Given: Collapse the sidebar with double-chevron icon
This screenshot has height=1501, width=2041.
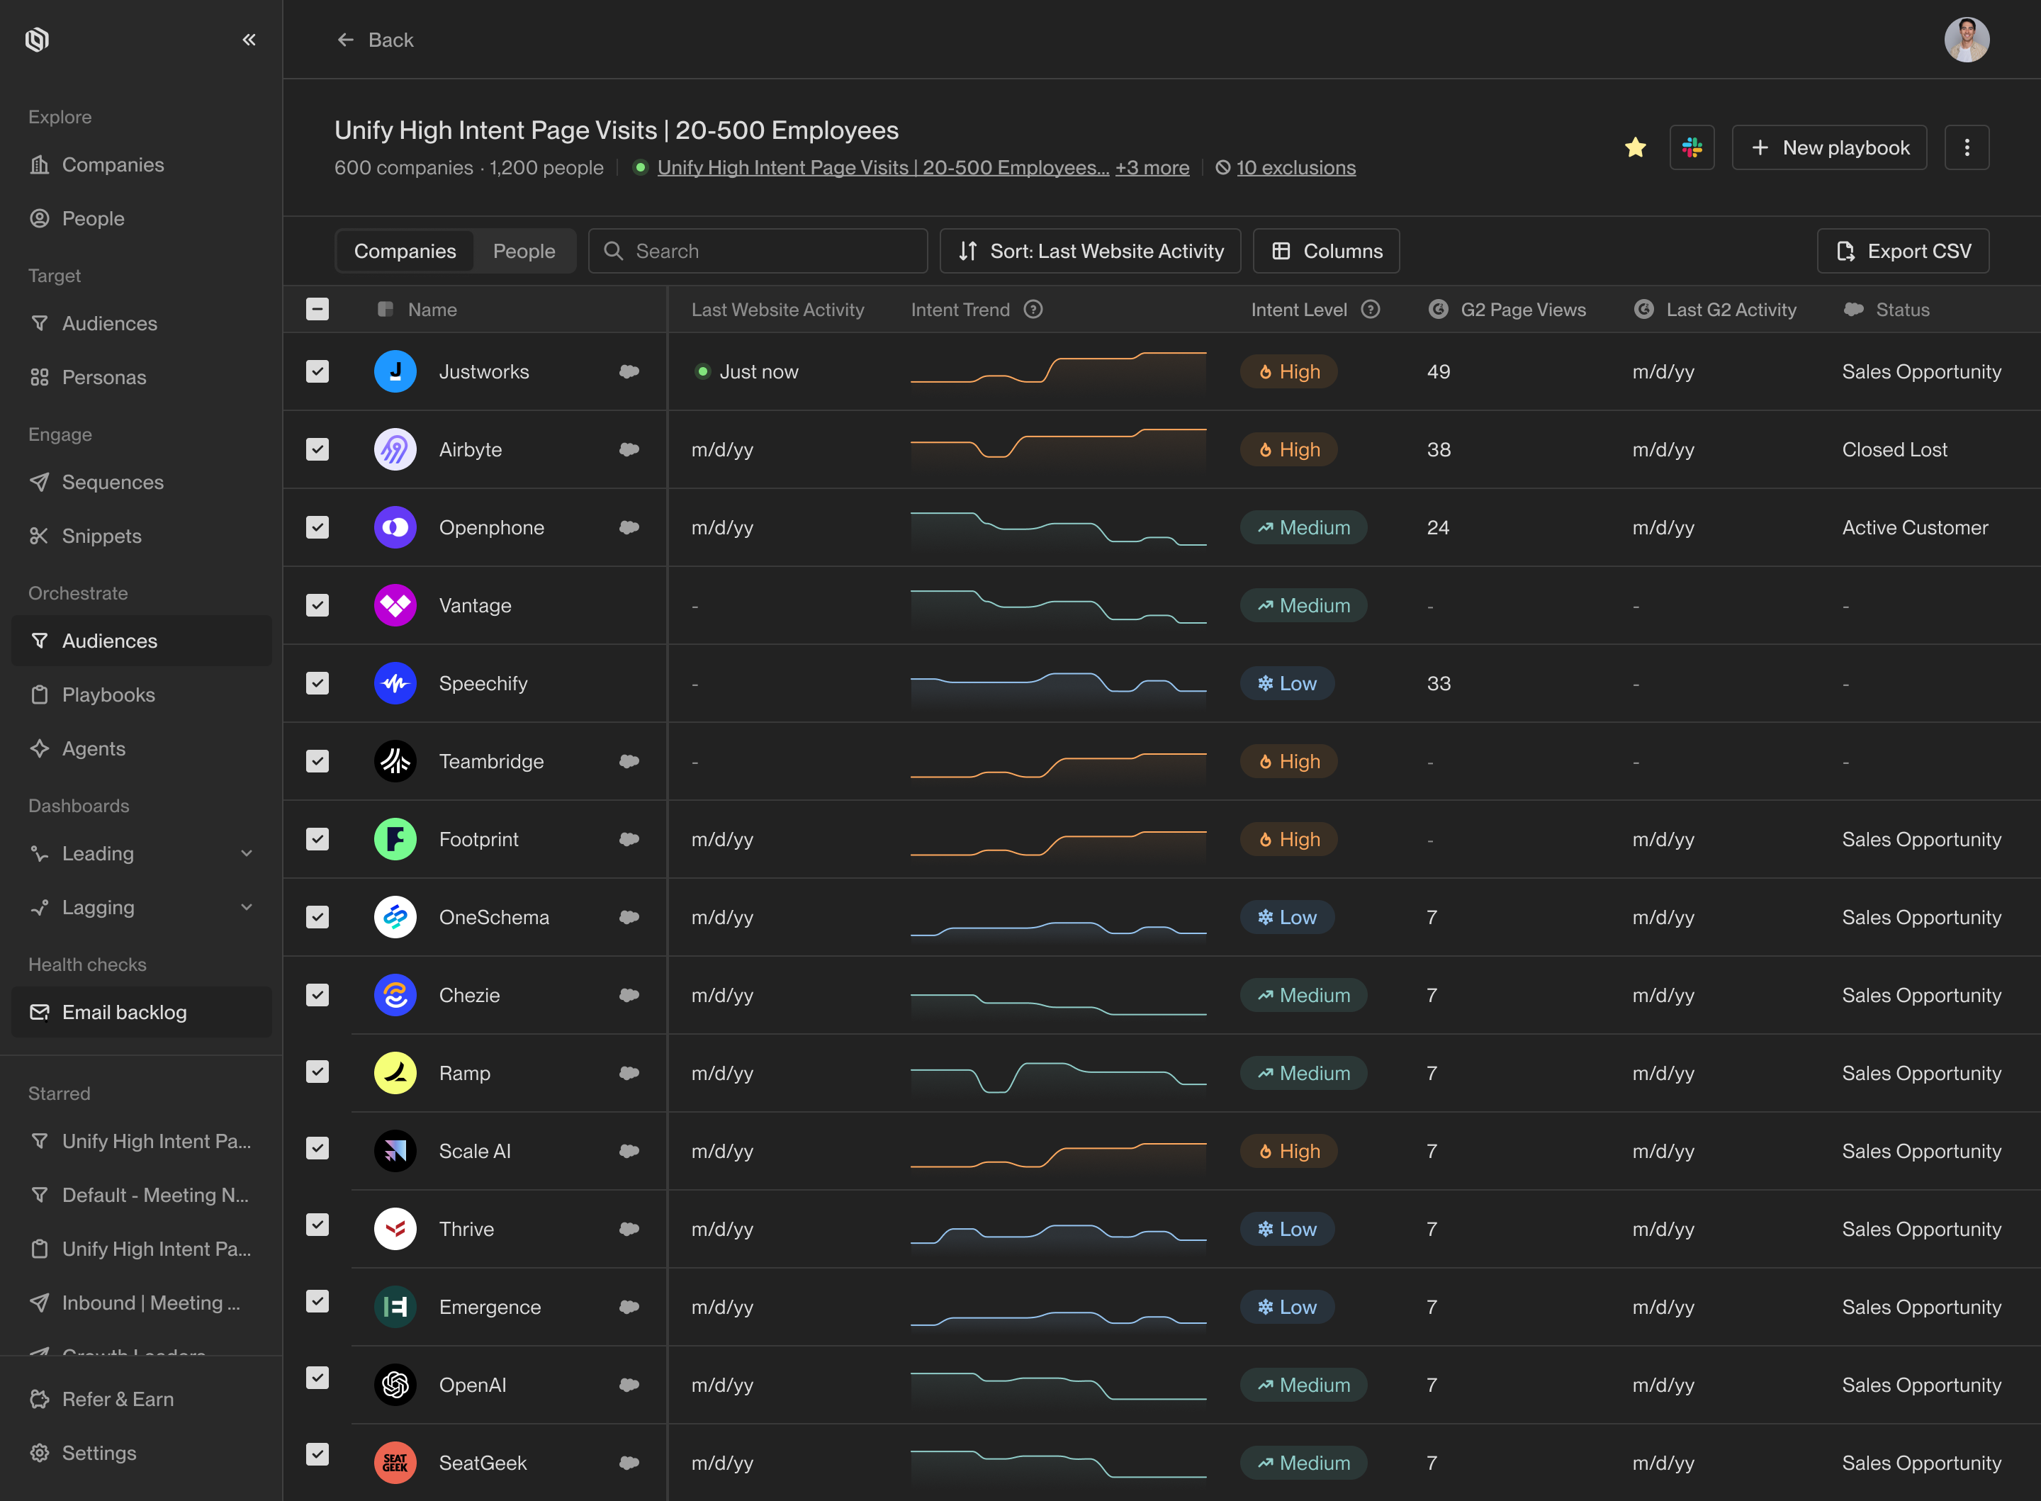Looking at the screenshot, I should pyautogui.click(x=249, y=39).
